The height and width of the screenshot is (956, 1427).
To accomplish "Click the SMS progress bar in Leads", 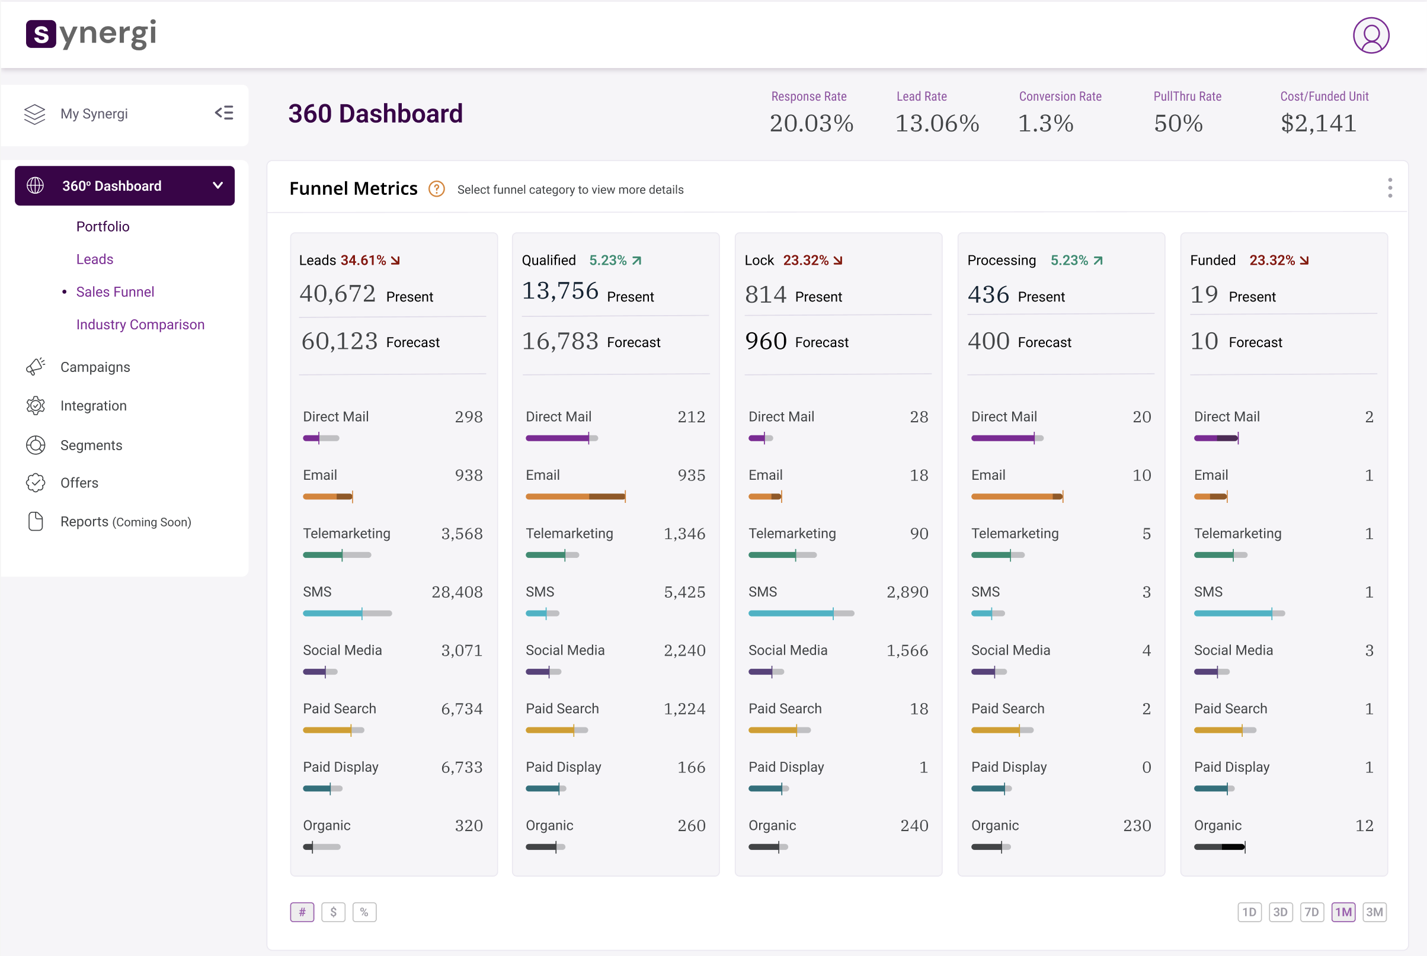I will pyautogui.click(x=347, y=614).
